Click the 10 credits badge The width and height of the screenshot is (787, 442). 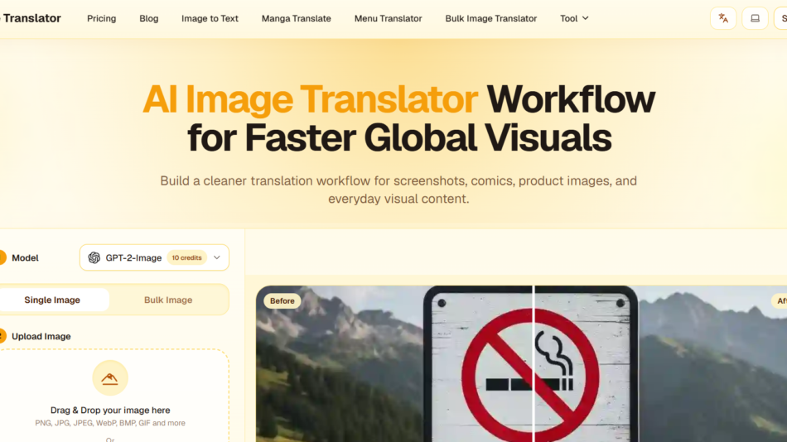[186, 257]
